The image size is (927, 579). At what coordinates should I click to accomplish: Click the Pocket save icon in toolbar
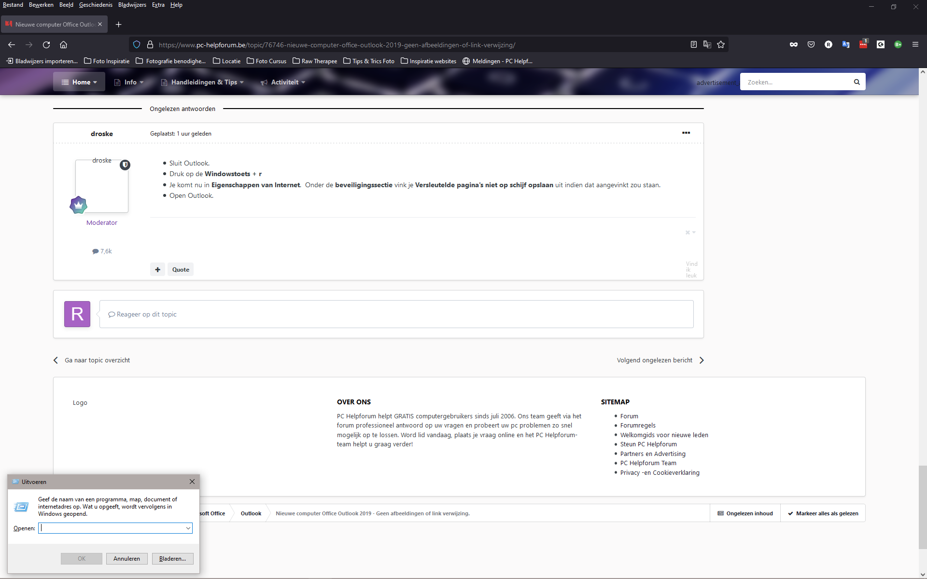[x=811, y=44]
